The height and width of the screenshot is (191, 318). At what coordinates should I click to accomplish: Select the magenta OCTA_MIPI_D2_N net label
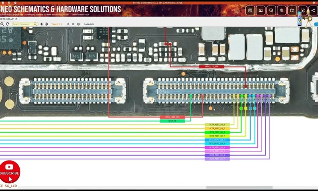(217, 148)
